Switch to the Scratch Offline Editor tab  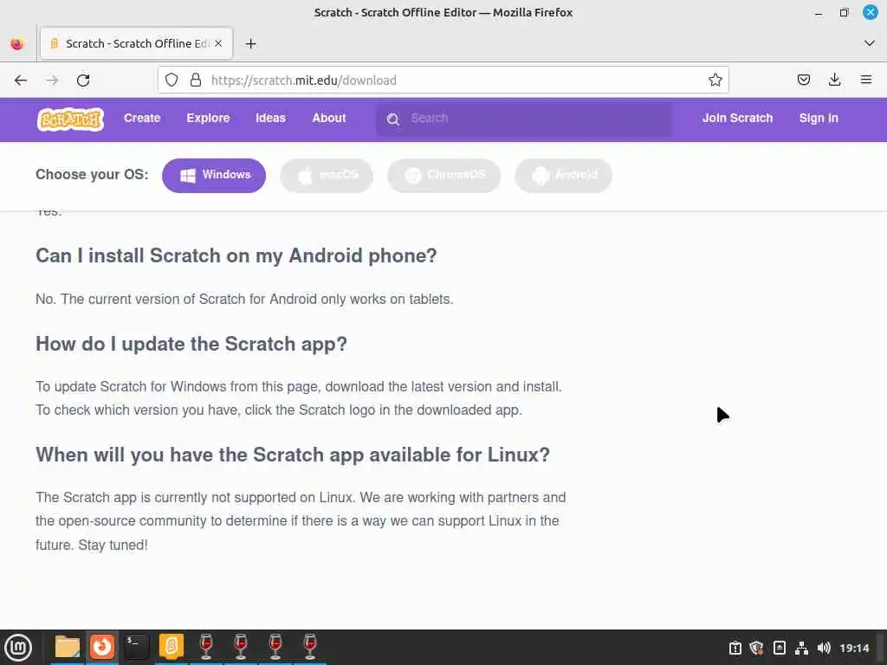tap(136, 43)
